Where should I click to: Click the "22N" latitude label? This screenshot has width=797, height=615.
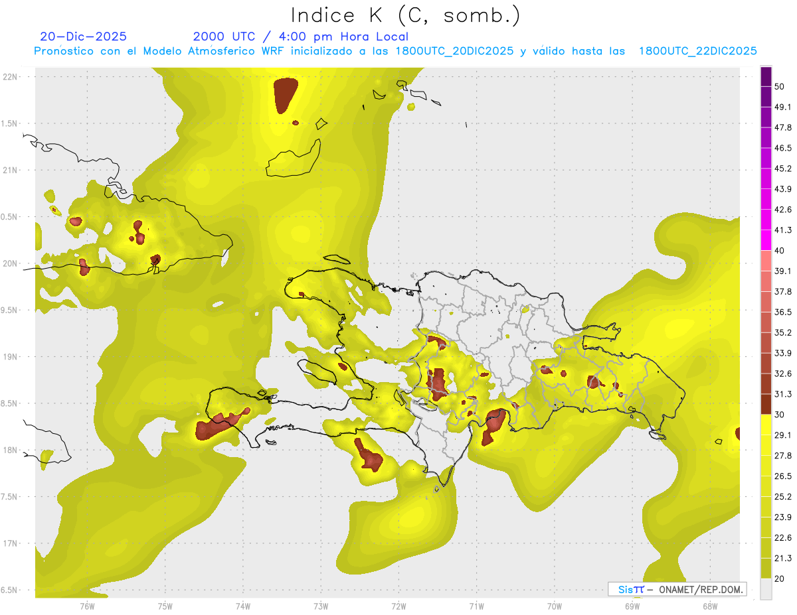10,76
